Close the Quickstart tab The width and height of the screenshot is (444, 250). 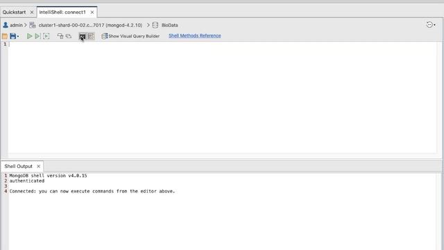click(x=32, y=12)
